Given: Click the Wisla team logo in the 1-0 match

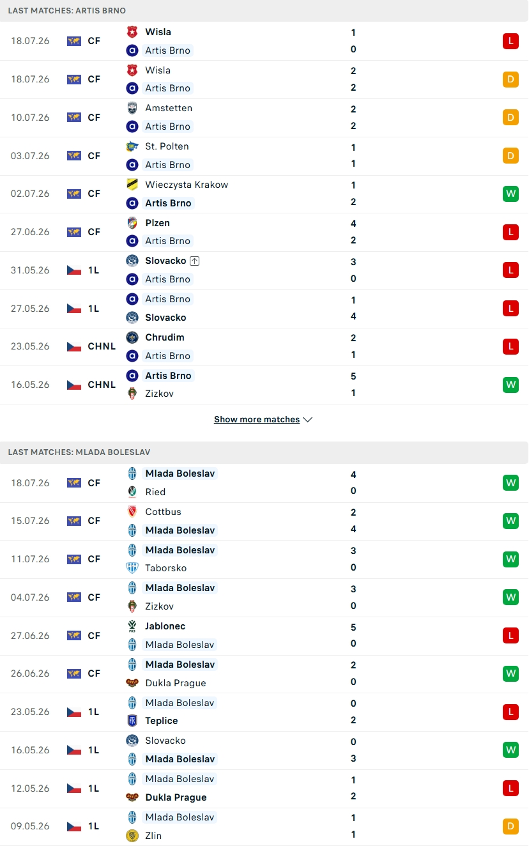Looking at the screenshot, I should pyautogui.click(x=132, y=32).
